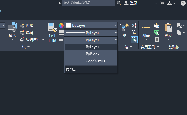Expand the Groups panel
This screenshot has width=187, height=115.
(129, 47)
